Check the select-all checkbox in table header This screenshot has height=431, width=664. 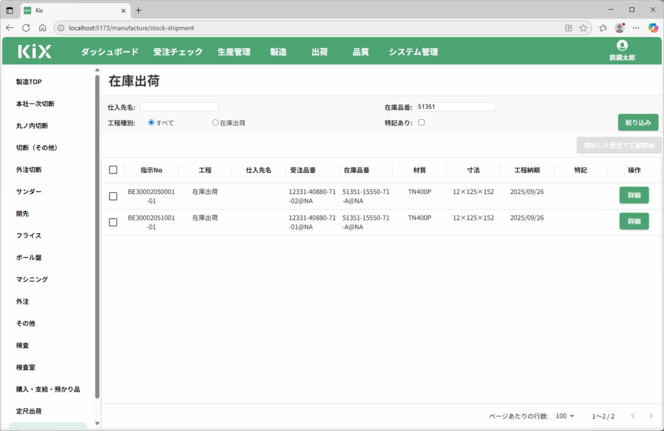tap(113, 170)
